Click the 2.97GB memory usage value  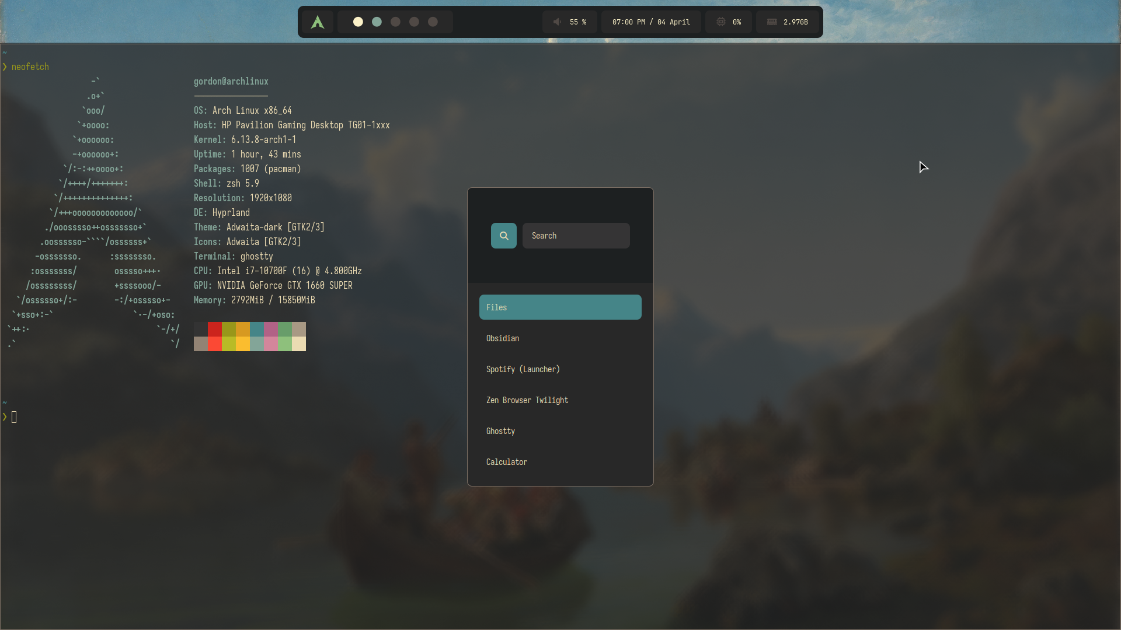pyautogui.click(x=796, y=22)
